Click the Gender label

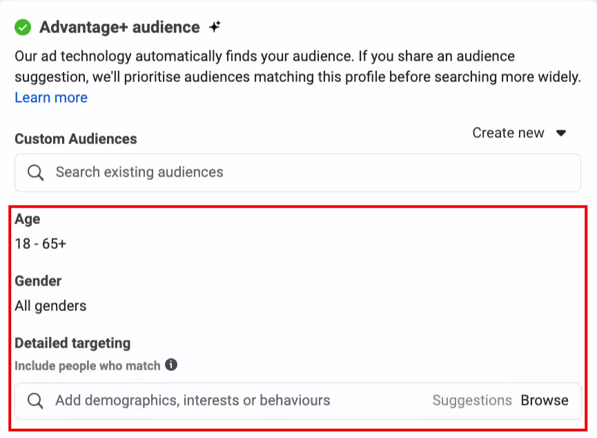pos(38,281)
